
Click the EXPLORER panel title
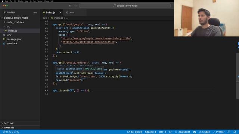coord(9,12)
